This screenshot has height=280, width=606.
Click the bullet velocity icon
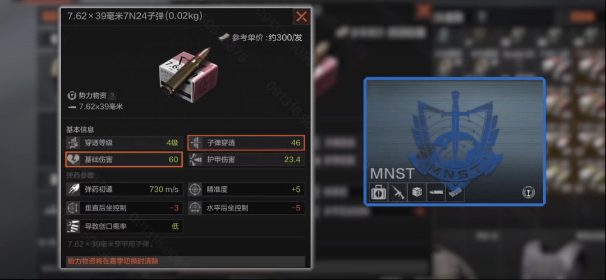point(73,190)
